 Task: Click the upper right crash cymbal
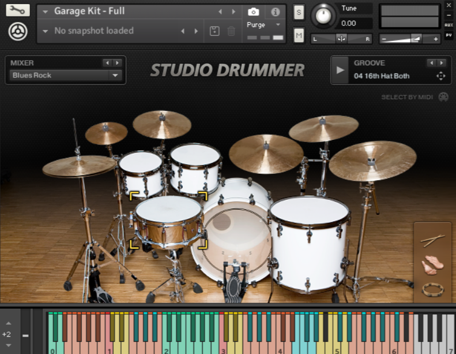pyautogui.click(x=323, y=128)
